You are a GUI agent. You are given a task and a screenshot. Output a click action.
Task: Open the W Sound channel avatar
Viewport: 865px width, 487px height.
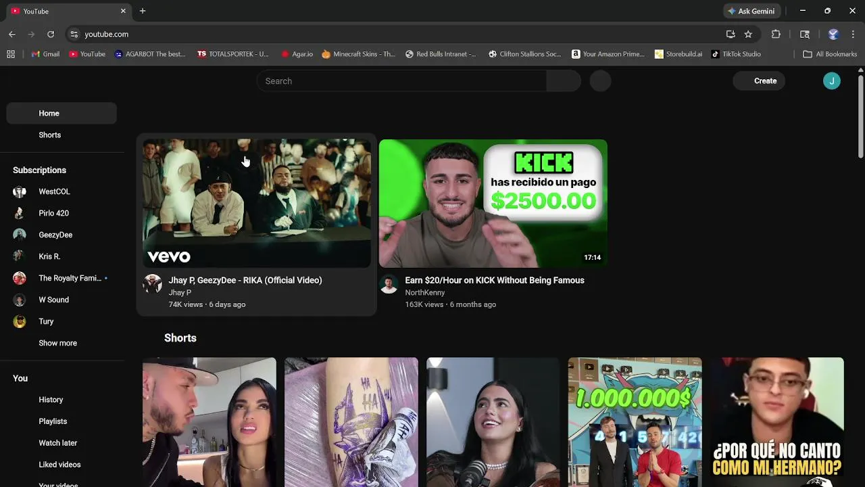pyautogui.click(x=20, y=300)
